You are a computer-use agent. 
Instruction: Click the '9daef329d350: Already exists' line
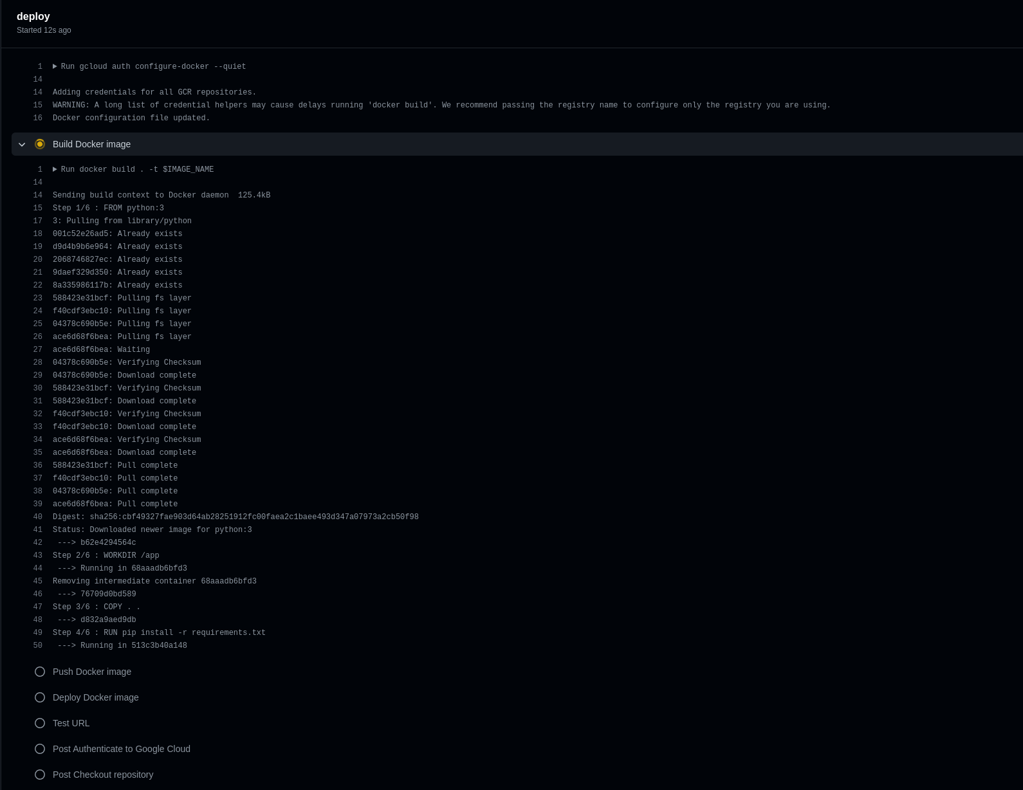[x=117, y=272]
